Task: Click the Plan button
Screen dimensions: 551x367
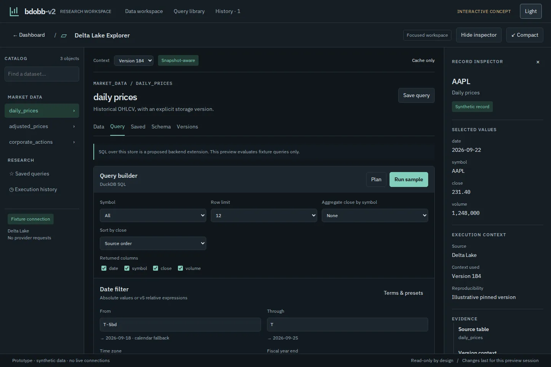Action: (376, 179)
